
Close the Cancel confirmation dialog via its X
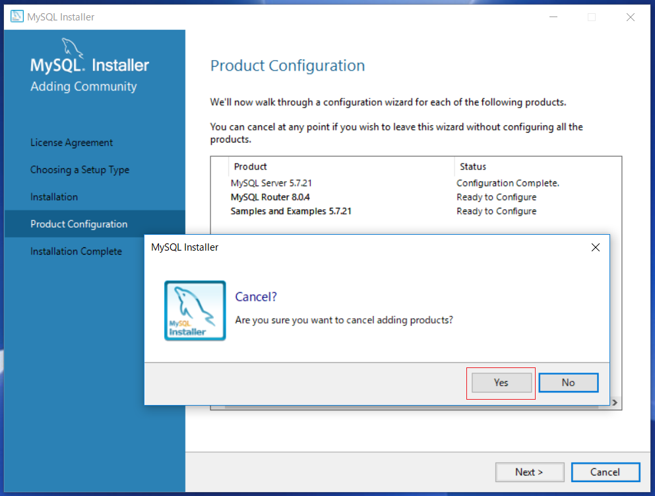coord(596,247)
